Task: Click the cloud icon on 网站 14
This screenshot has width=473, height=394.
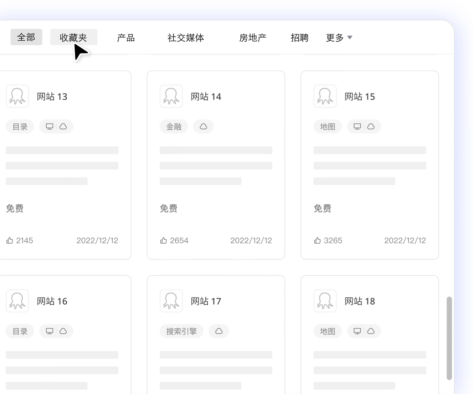Action: pos(203,126)
